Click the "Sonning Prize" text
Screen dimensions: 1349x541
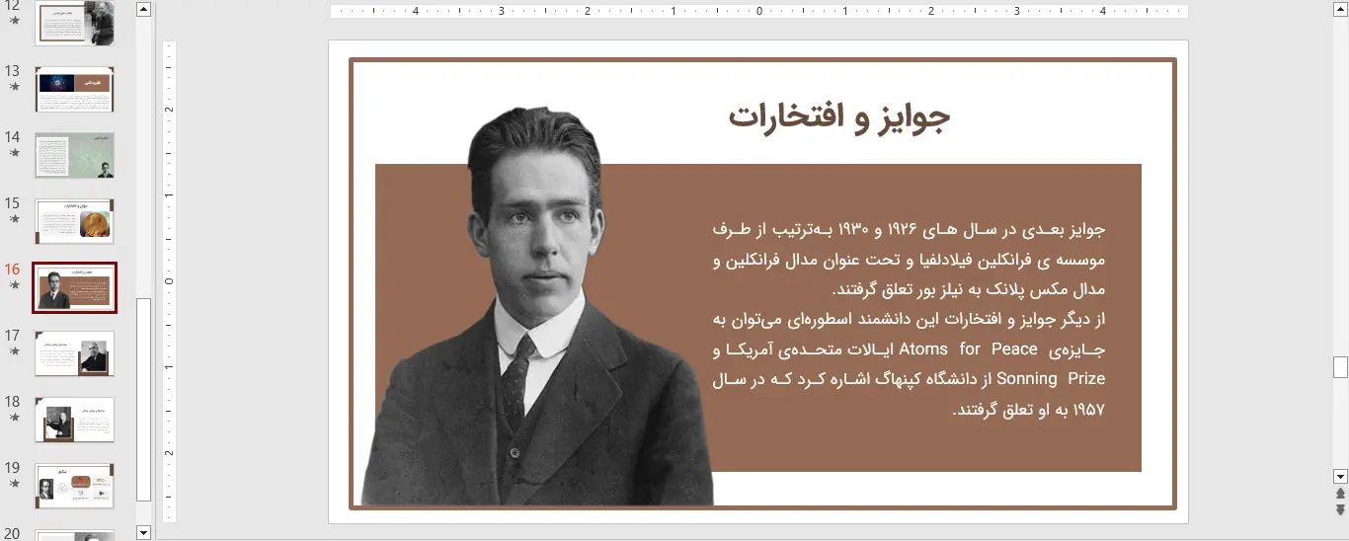1051,378
